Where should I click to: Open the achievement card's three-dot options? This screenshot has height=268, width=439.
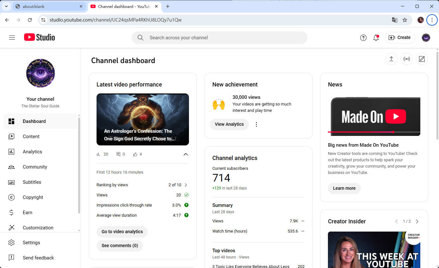pos(256,124)
